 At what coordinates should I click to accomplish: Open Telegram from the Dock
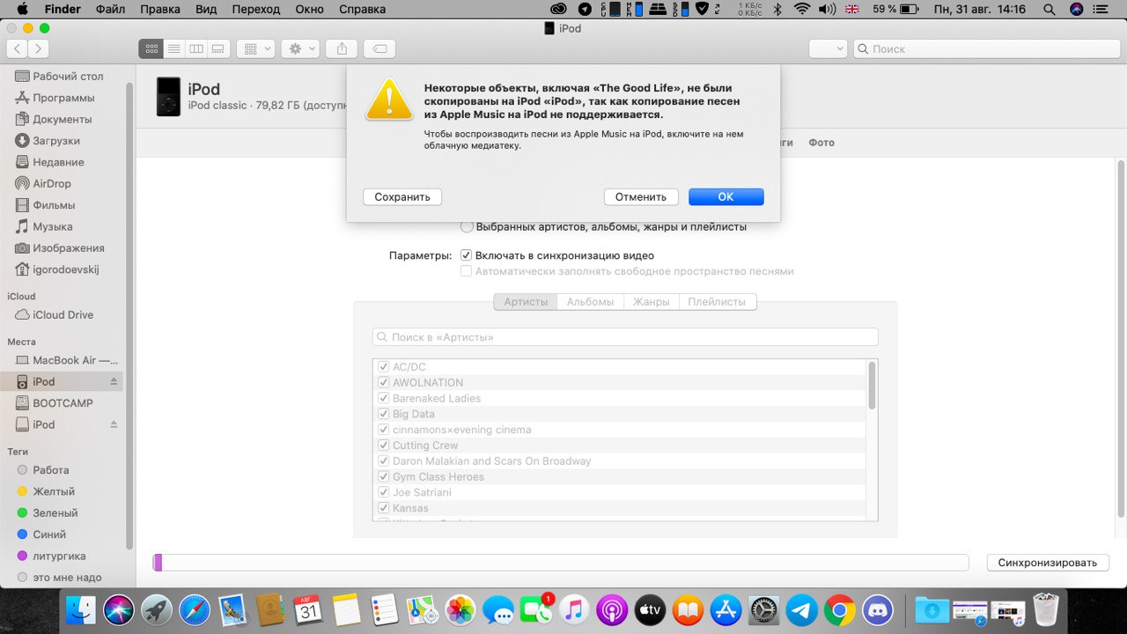[x=801, y=609]
